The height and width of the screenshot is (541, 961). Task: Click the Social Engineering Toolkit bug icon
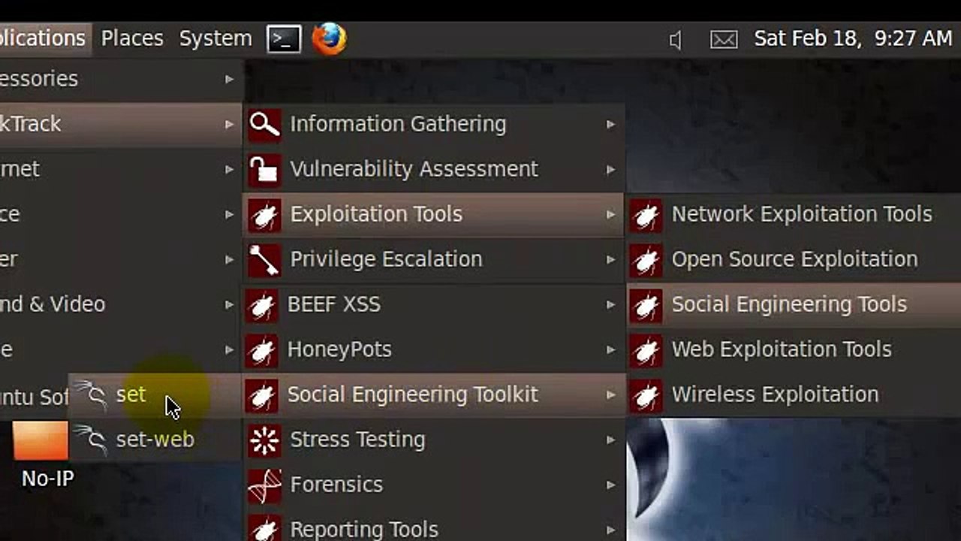(x=262, y=394)
